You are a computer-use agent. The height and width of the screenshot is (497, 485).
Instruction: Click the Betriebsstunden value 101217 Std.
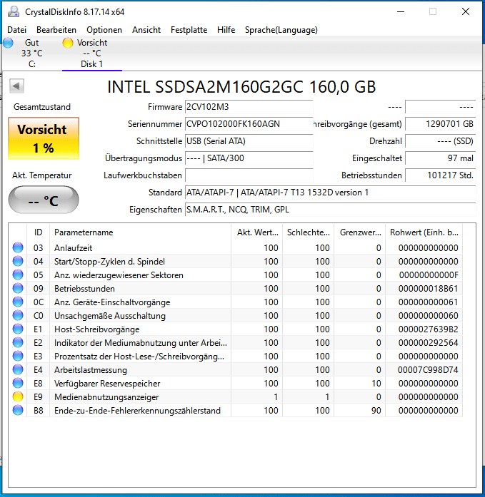coord(441,175)
